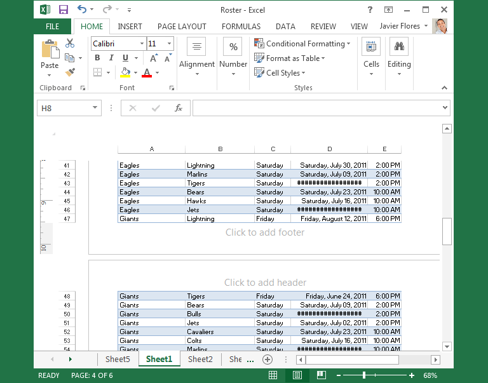The image size is (488, 383).
Task: Click the Save icon in quick access toolbar
Action: point(63,10)
